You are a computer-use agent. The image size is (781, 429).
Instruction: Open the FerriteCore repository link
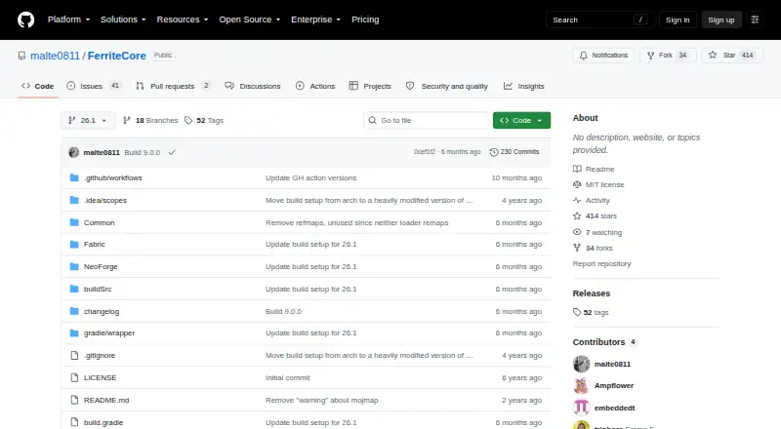[x=116, y=56]
